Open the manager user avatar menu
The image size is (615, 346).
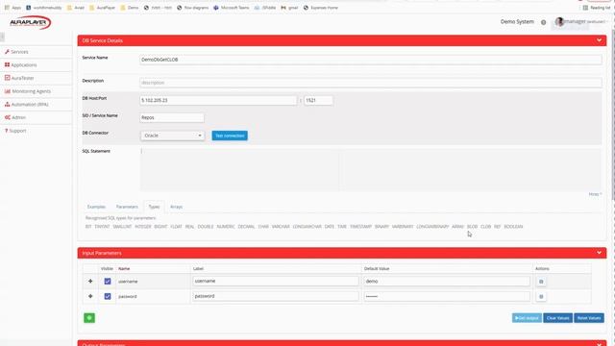559,21
